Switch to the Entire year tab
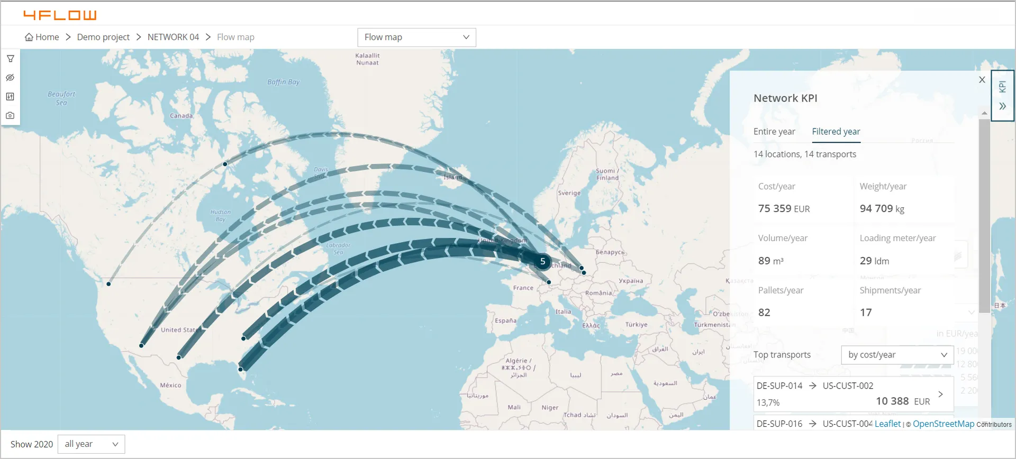 point(774,132)
